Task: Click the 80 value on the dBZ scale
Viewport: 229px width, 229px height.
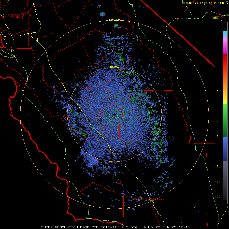Action: tap(219, 31)
